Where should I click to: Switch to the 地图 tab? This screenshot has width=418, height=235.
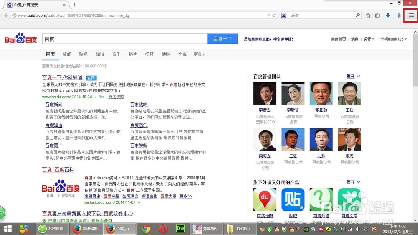click(166, 54)
